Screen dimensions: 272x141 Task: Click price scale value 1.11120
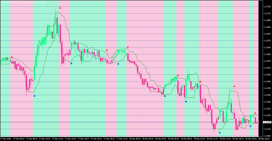click(x=267, y=129)
